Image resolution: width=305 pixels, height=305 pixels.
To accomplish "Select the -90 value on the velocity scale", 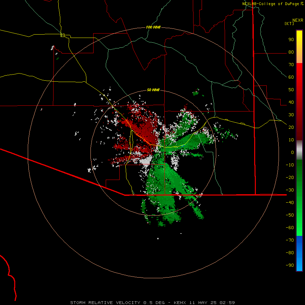I will 290,265.
